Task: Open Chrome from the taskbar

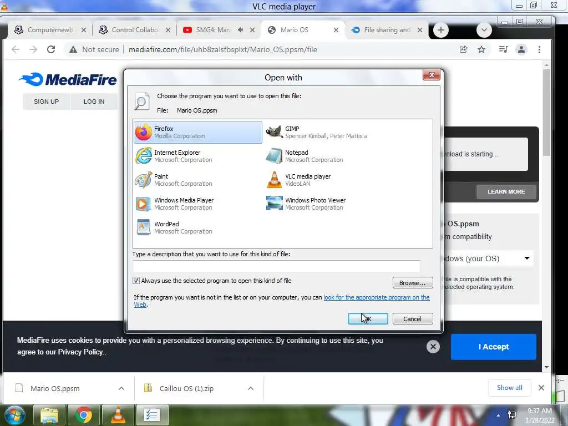Action: [84, 415]
